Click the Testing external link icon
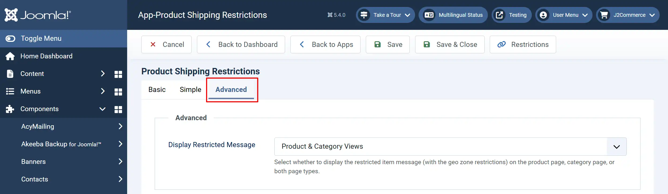This screenshot has height=194, width=668. pyautogui.click(x=499, y=15)
